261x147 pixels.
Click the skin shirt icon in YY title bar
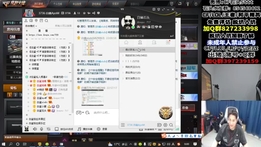click(x=159, y=9)
